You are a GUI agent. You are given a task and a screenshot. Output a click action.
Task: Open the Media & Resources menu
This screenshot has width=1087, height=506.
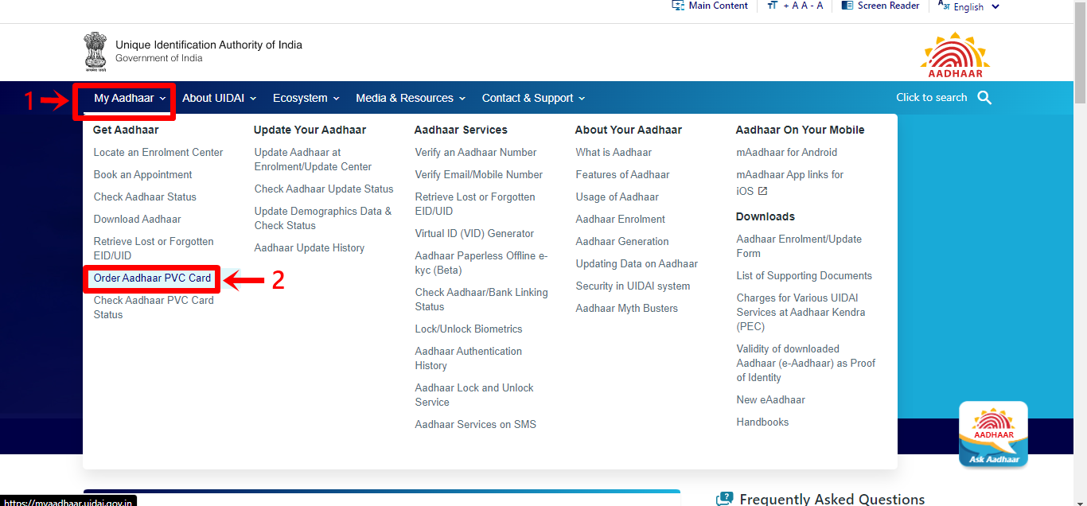411,98
